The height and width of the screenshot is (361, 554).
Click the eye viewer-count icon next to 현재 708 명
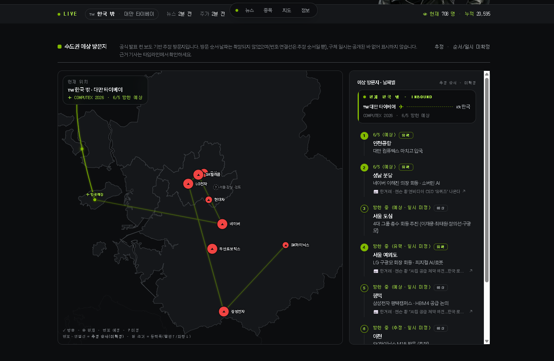425,14
